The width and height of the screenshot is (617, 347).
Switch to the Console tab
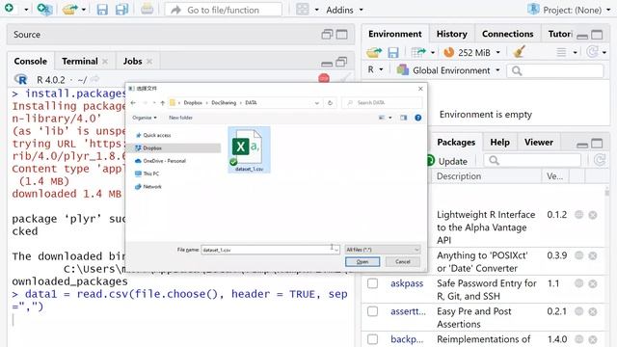coord(30,62)
